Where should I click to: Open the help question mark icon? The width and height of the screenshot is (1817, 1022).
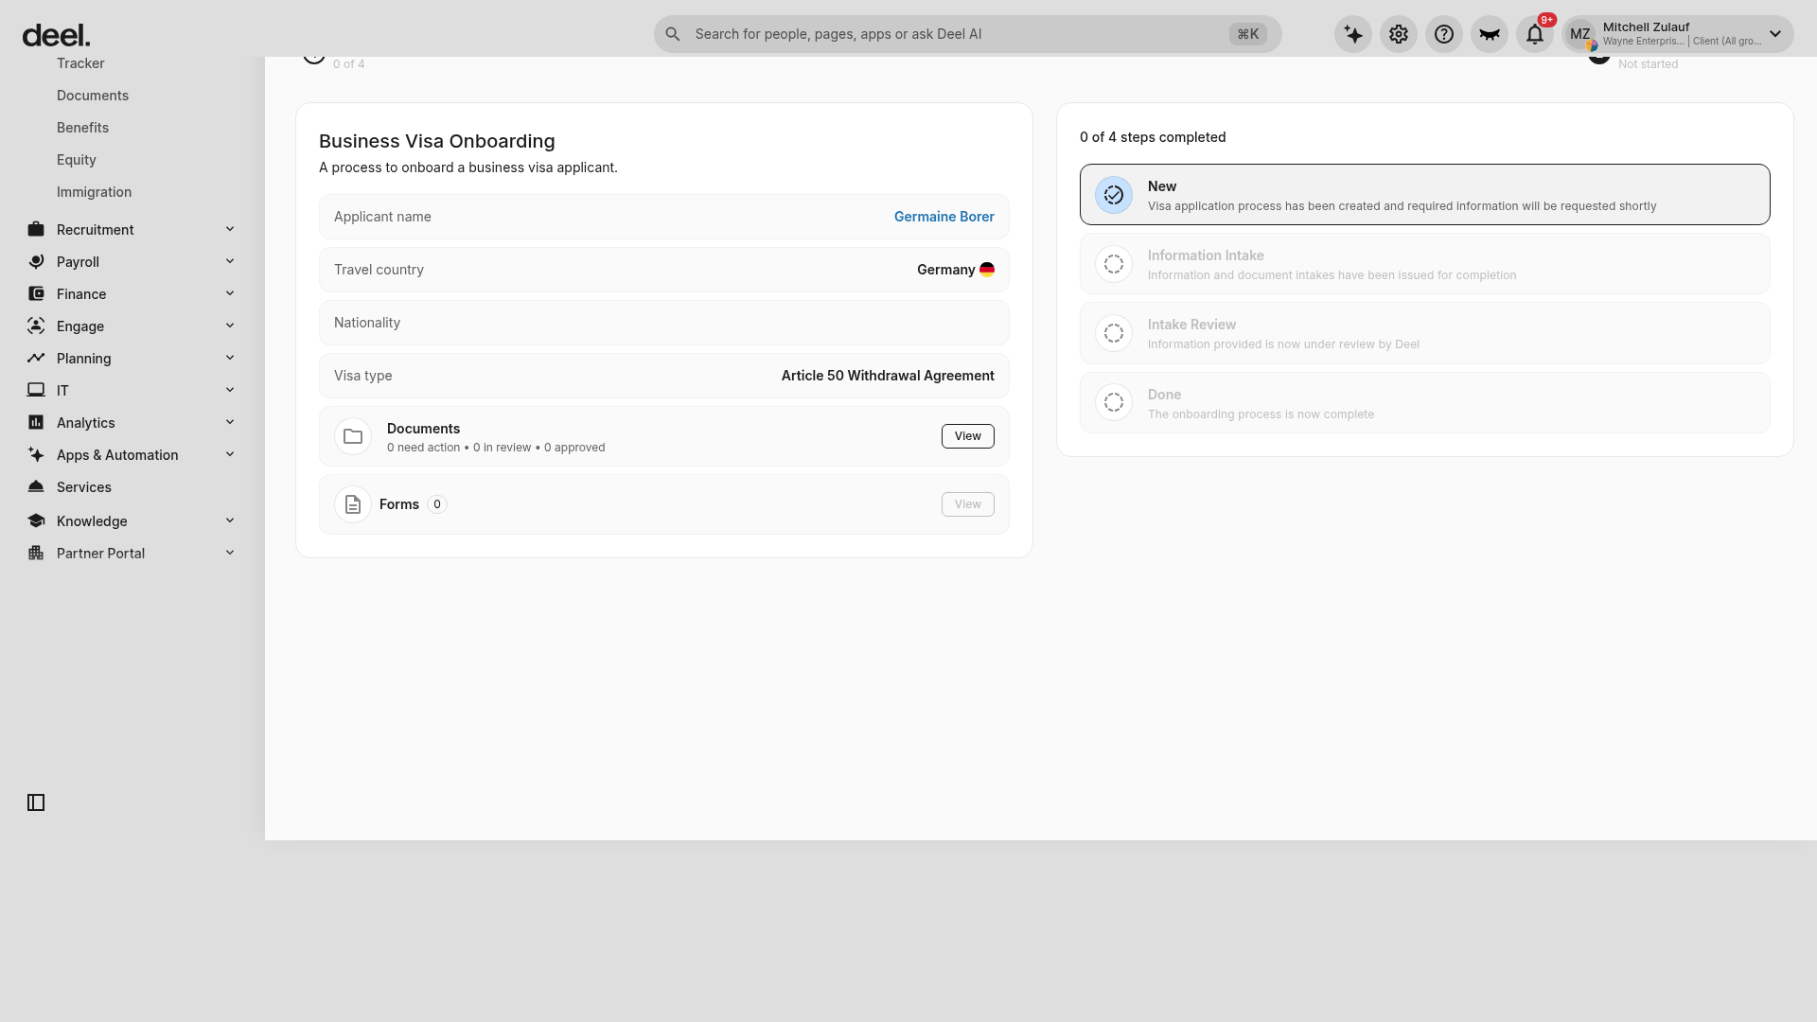pyautogui.click(x=1444, y=34)
